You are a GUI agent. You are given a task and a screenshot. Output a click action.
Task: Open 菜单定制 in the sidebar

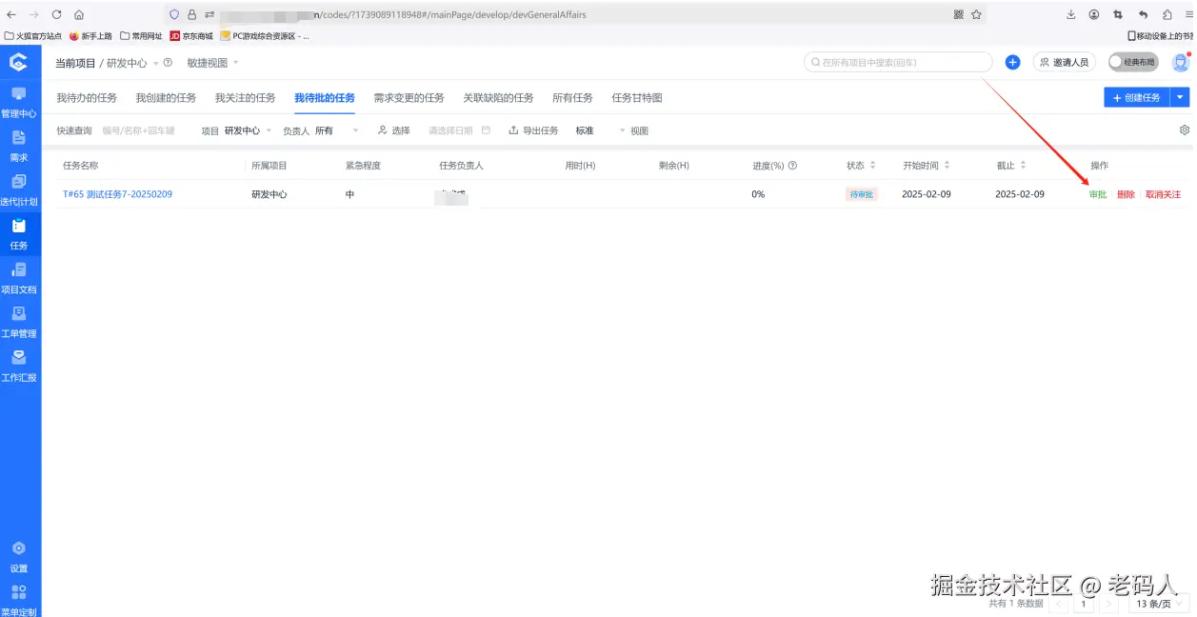19,601
